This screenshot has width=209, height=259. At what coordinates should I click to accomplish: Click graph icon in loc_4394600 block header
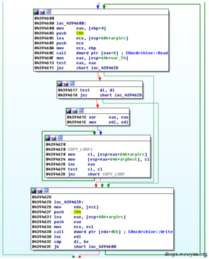pyautogui.click(x=49, y=12)
